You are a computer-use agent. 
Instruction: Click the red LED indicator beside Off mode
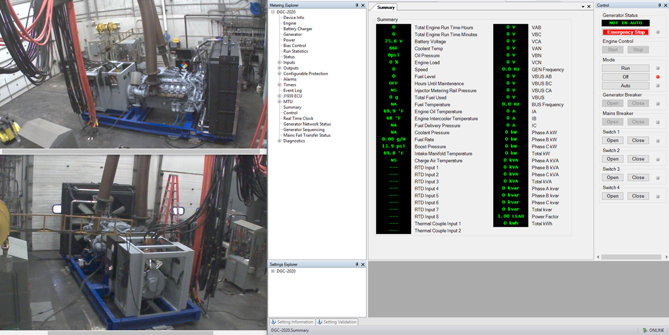pyautogui.click(x=656, y=76)
